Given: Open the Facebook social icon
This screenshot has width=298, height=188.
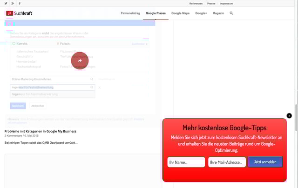Looking at the screenshot, I should click(x=20, y=3).
